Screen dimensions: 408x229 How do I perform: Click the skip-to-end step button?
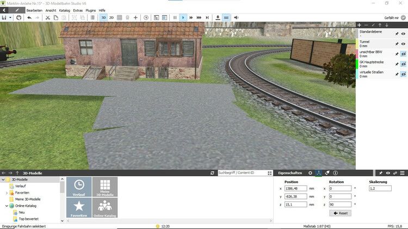coord(207,18)
